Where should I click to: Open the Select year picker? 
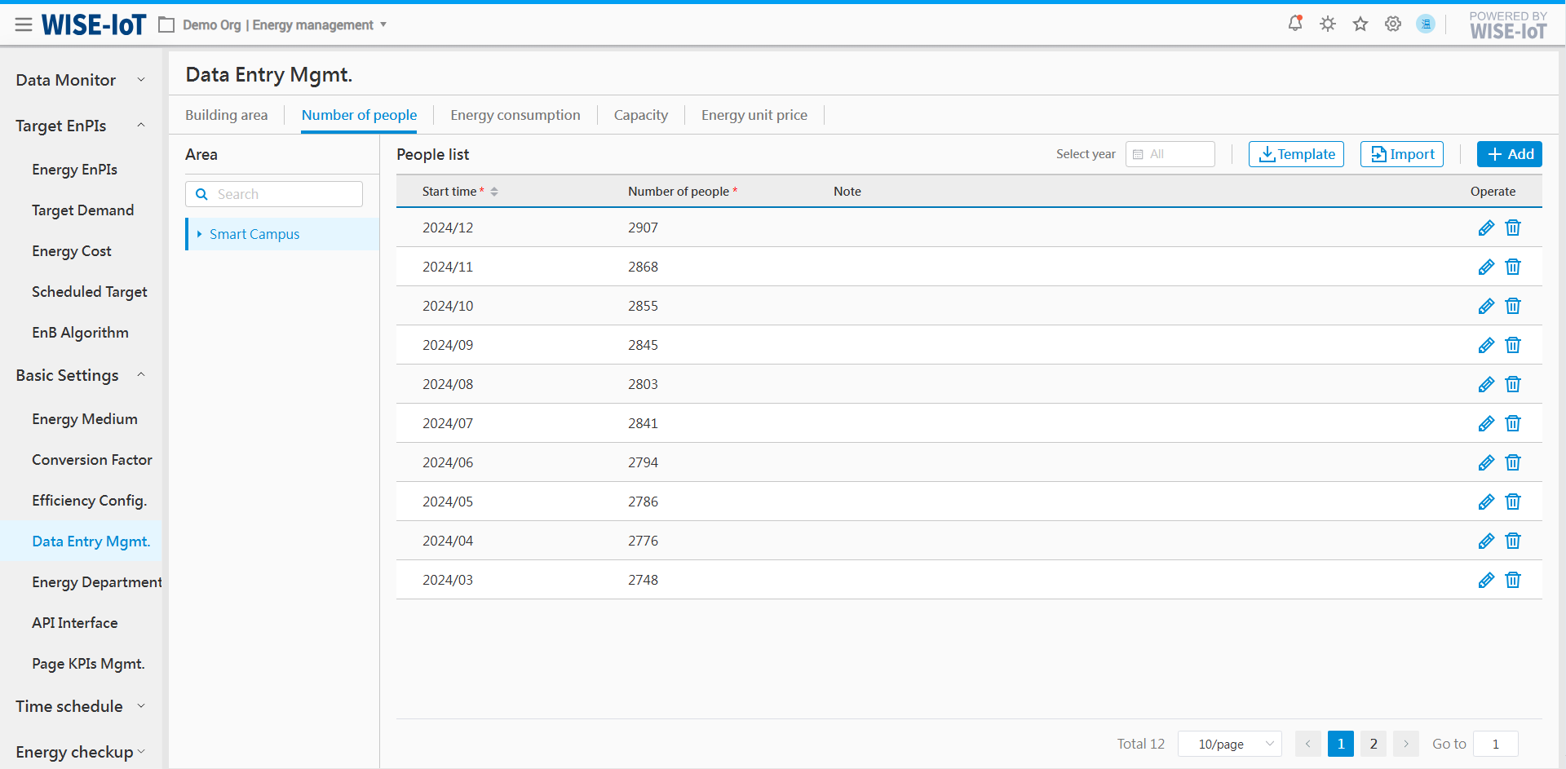(1170, 154)
